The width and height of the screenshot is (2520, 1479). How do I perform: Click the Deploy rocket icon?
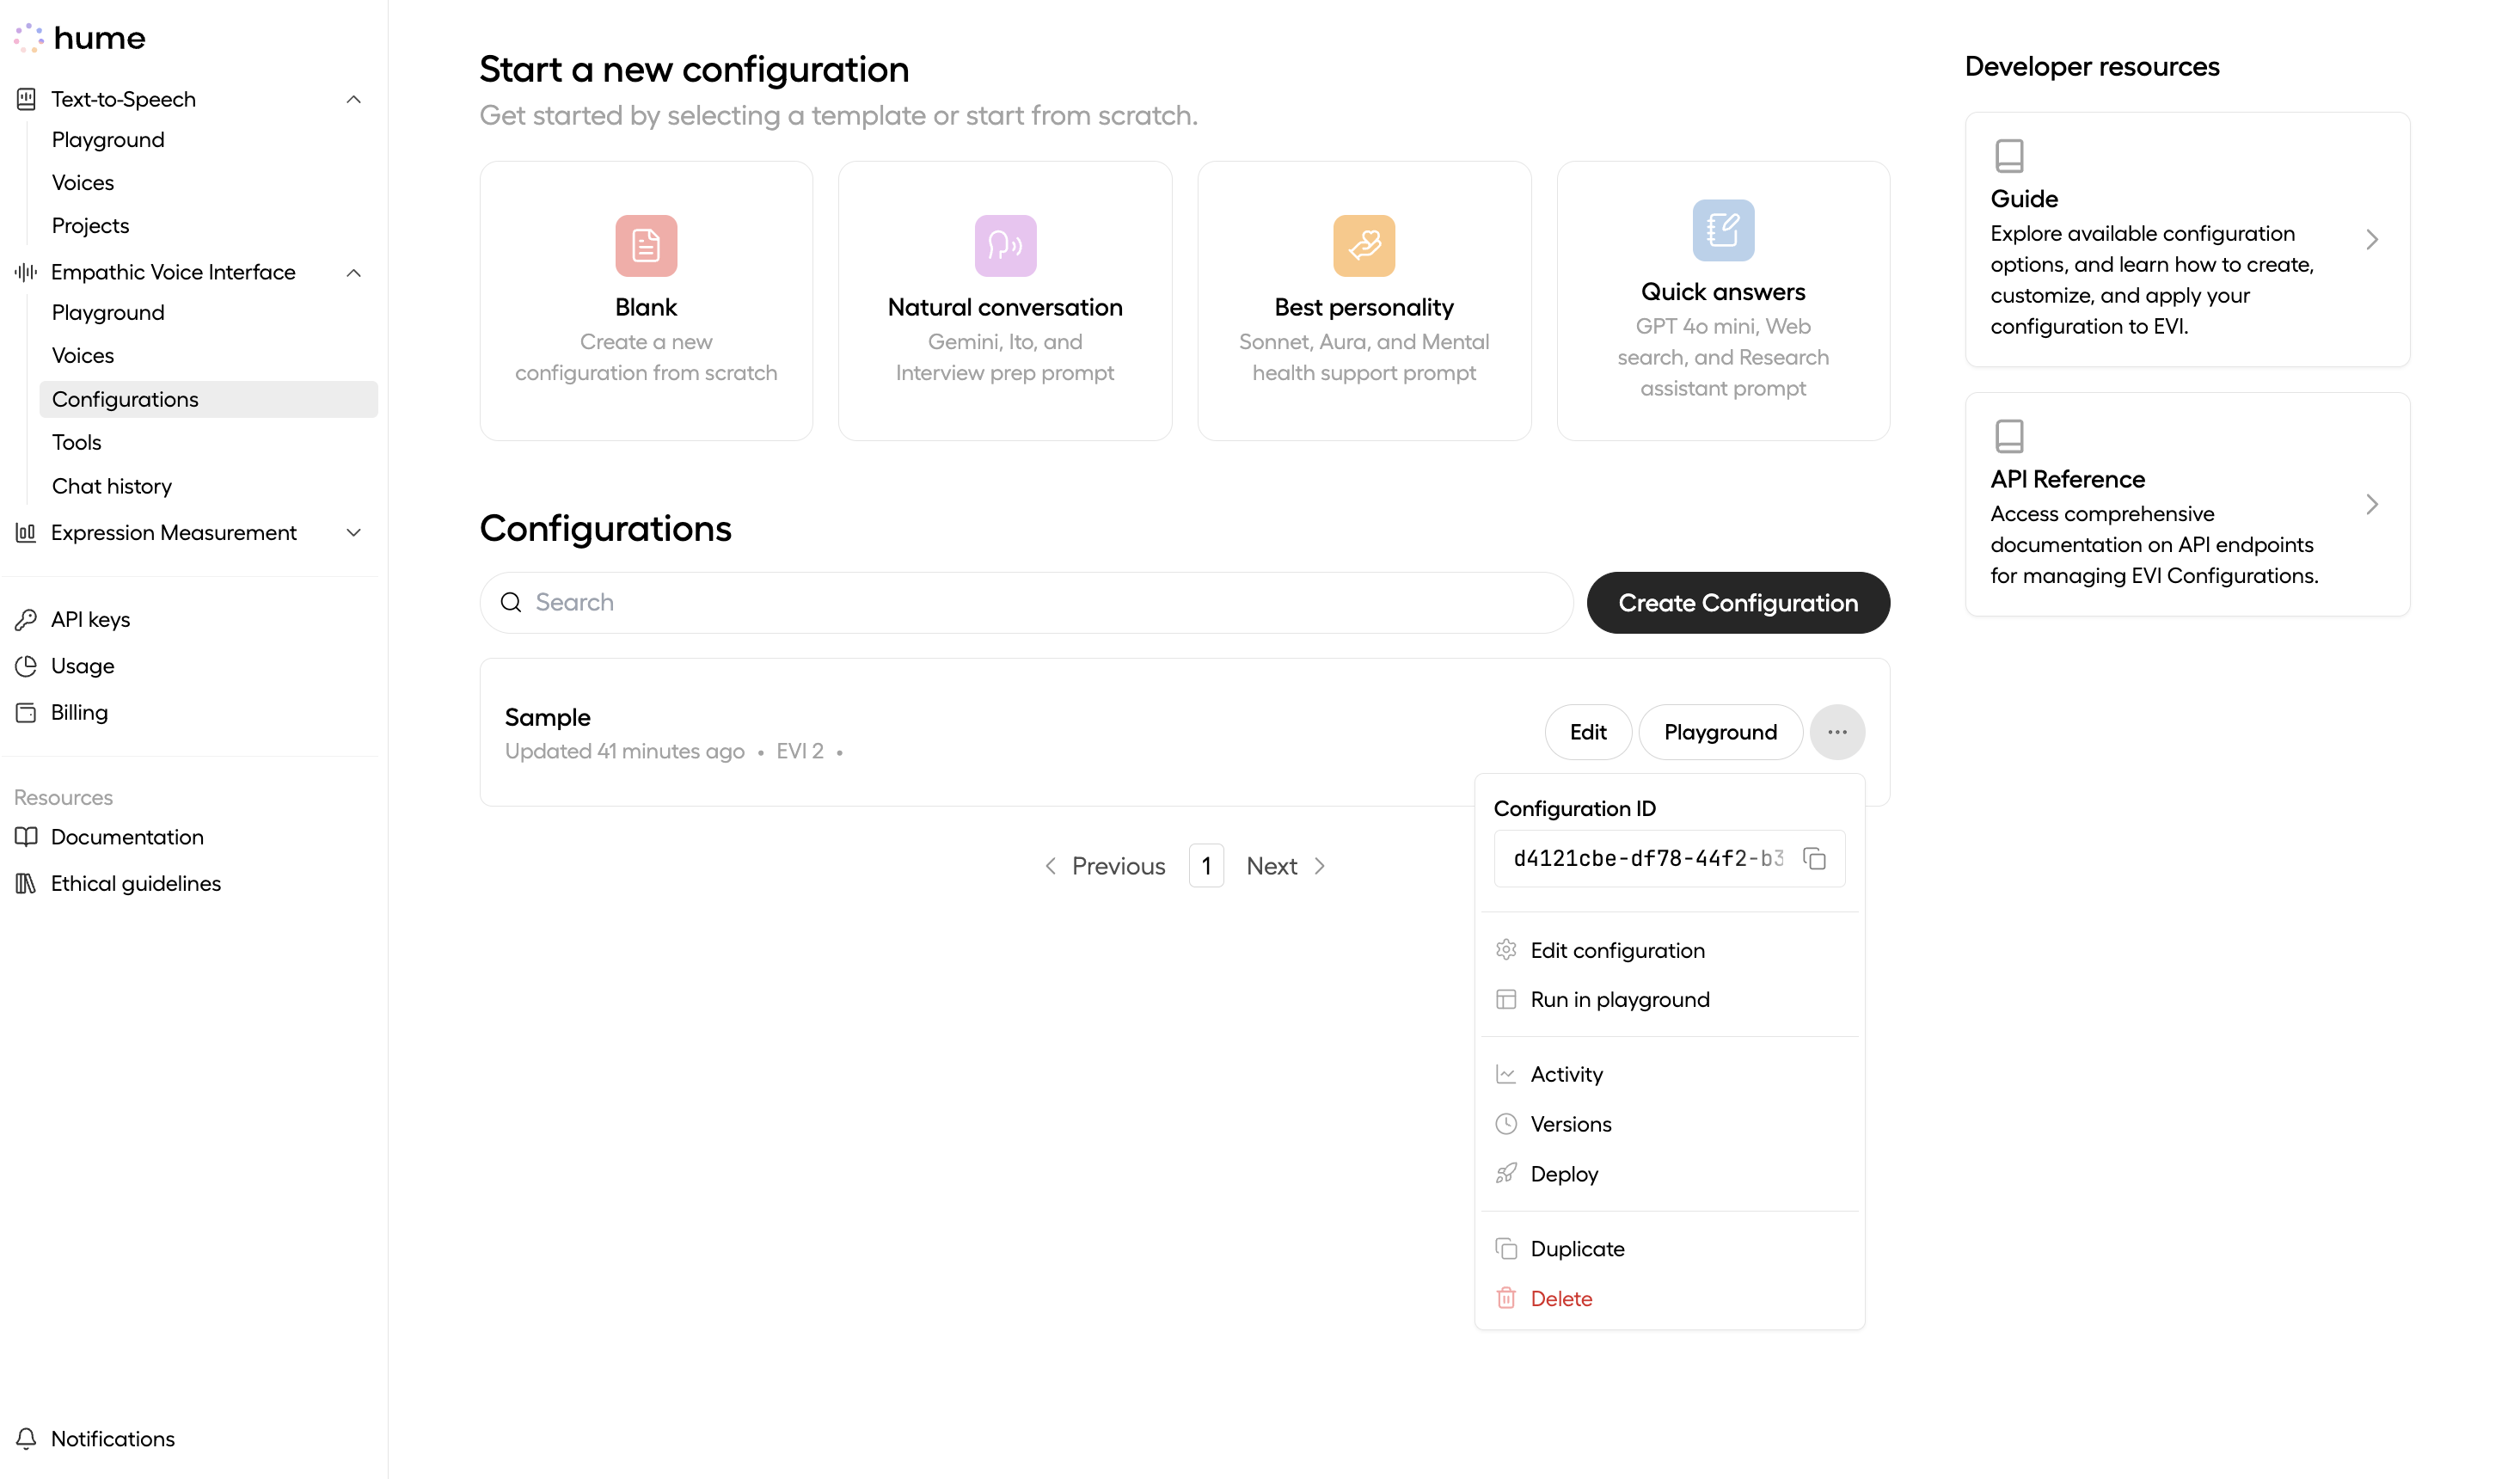(x=1506, y=1174)
